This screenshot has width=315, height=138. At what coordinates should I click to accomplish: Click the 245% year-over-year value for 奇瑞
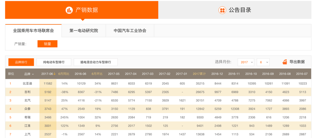[x=64, y=117]
